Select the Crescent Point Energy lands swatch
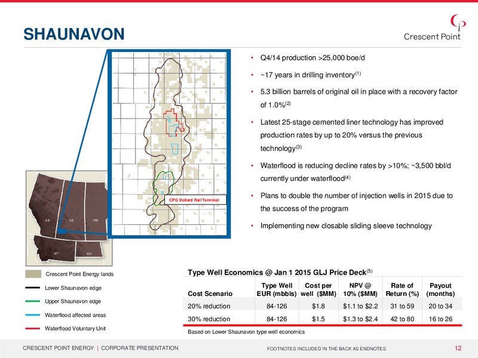478x358 pixels. coord(33,274)
